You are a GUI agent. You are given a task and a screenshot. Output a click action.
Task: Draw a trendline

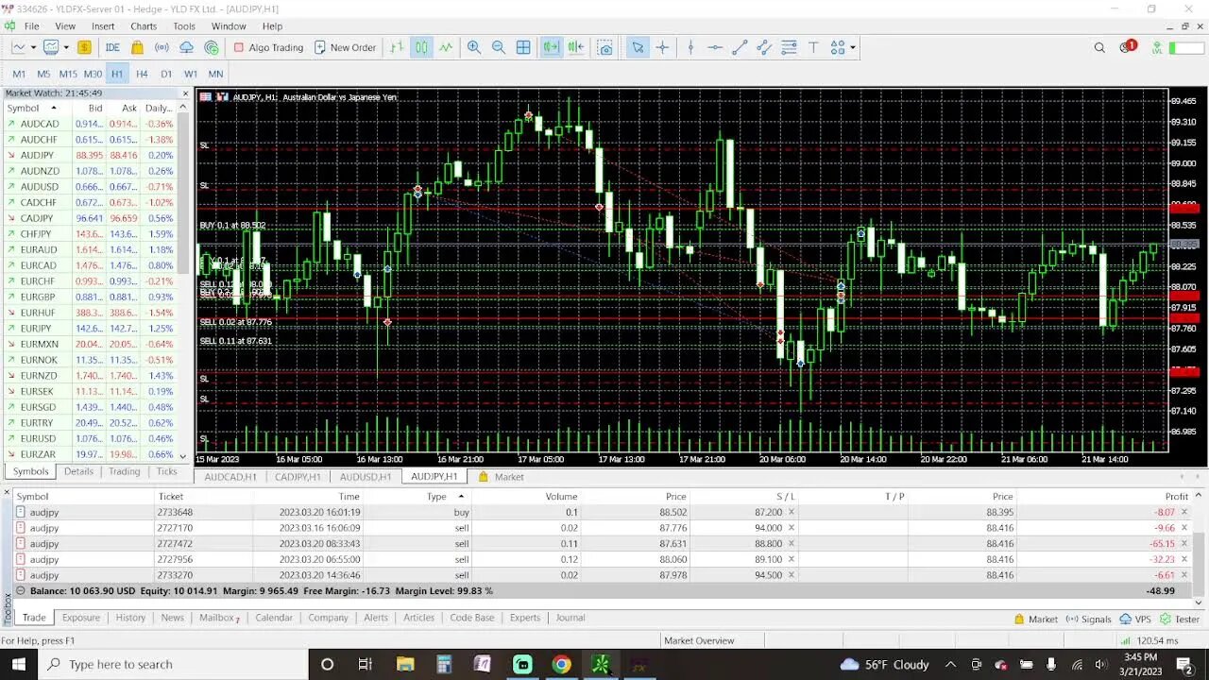[740, 47]
